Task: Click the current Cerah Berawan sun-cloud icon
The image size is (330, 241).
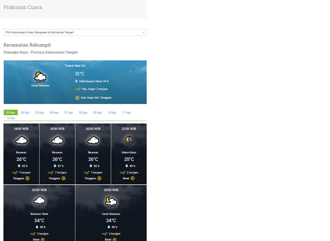Action: pos(40,77)
